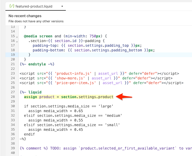Fold the section padding rule at line 16

[x=17, y=41]
